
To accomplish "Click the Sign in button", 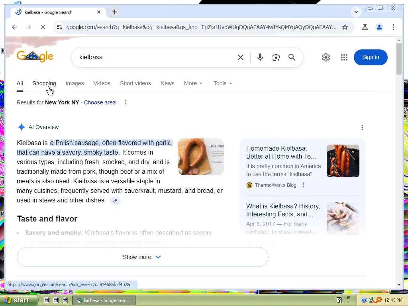I will tap(371, 57).
